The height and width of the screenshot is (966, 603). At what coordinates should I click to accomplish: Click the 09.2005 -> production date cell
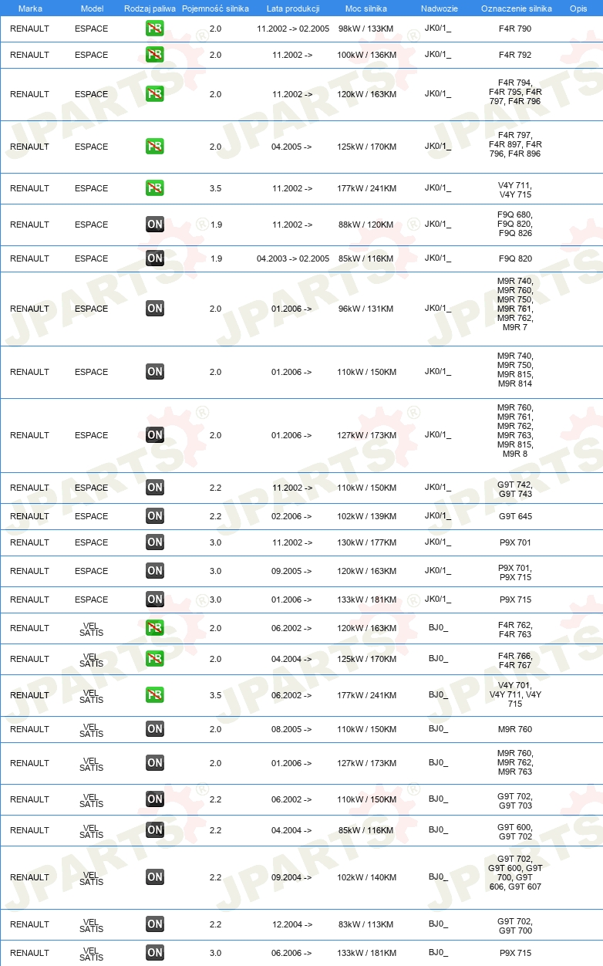point(292,571)
